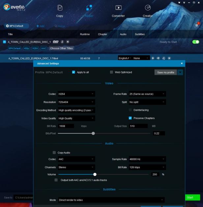
Task: Click Save my profile button
Action: pyautogui.click(x=166, y=72)
